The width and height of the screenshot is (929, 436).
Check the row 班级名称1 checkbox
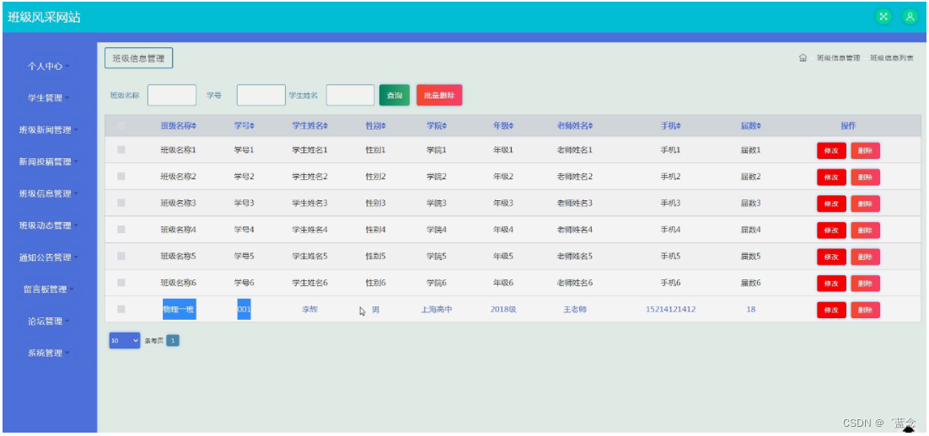121,150
